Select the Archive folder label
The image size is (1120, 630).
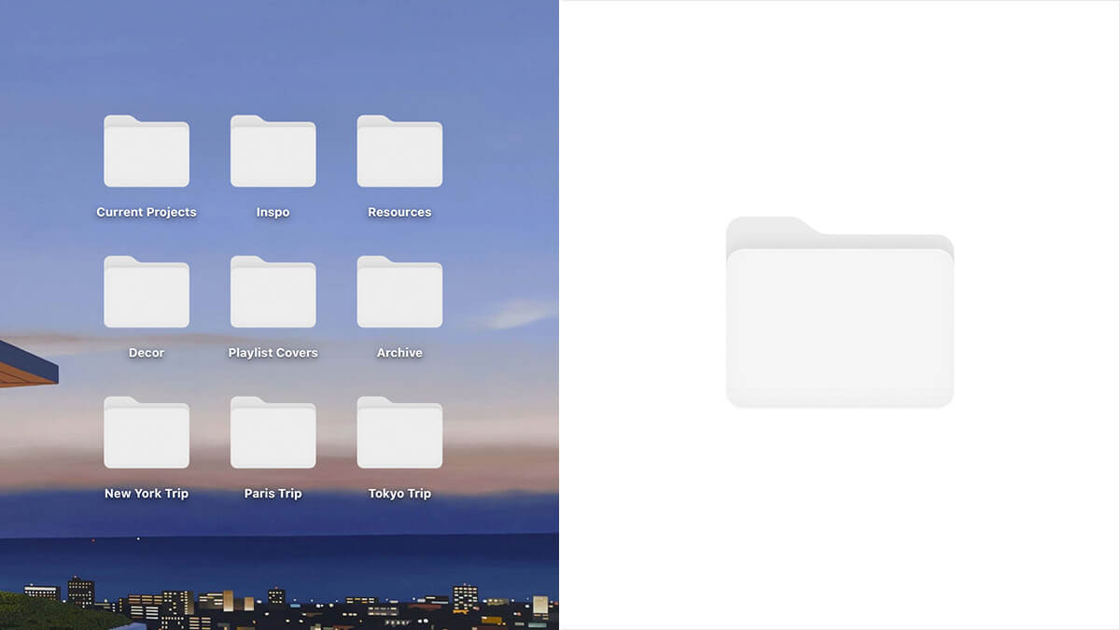coord(399,353)
